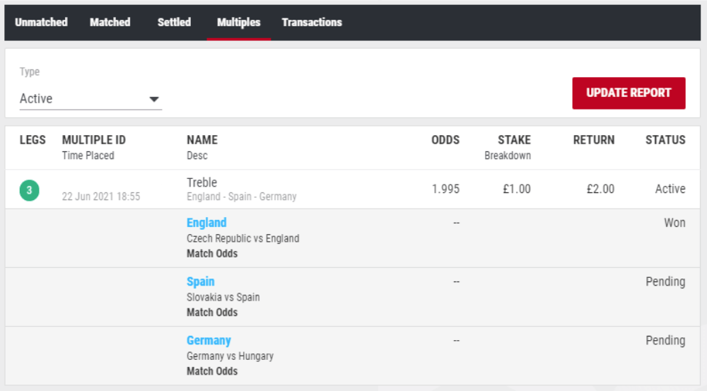Open the England selection link
Image resolution: width=707 pixels, height=391 pixels.
click(206, 223)
